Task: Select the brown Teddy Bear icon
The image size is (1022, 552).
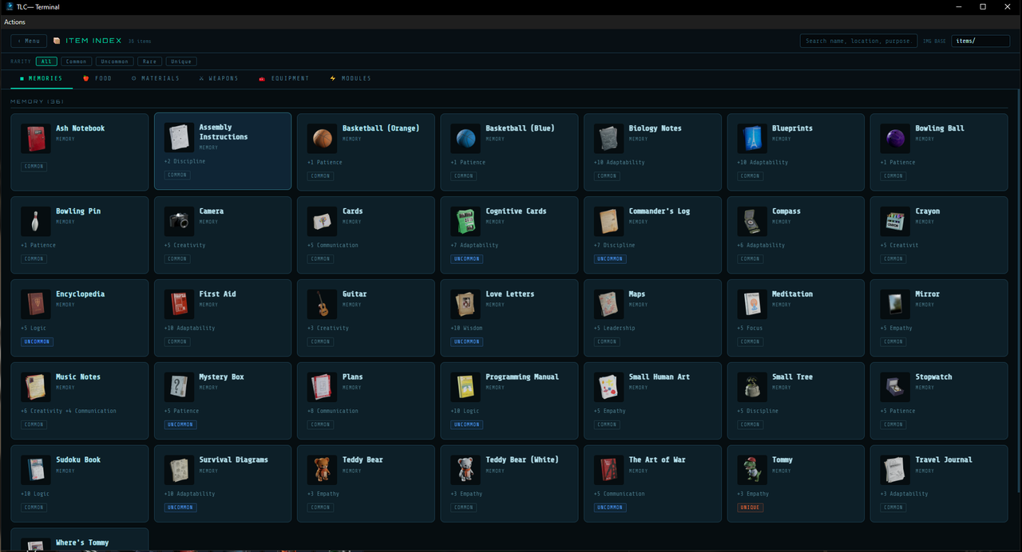Action: click(322, 471)
